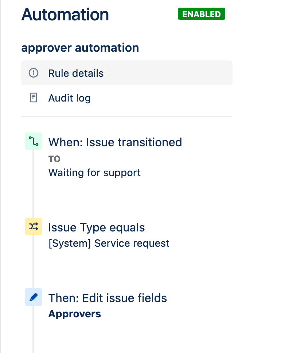Click the Automation page heading
The image size is (285, 353).
pos(65,15)
